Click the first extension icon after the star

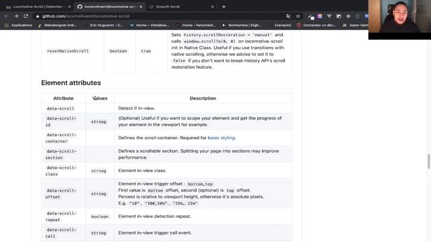[311, 16]
